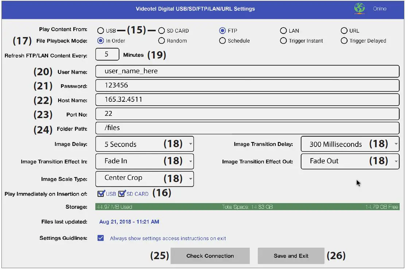Expand Image Scale Type dropdown

(x=144, y=178)
